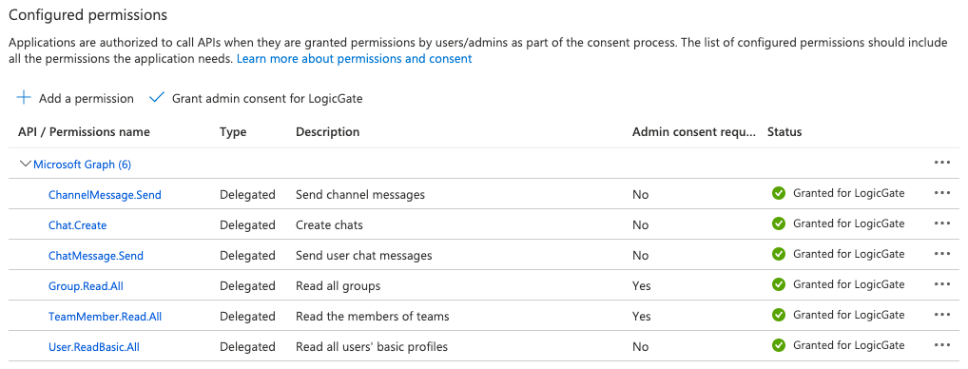This screenshot has height=369, width=968.
Task: Open the User.ReadBasic.All permission link
Action: (94, 347)
